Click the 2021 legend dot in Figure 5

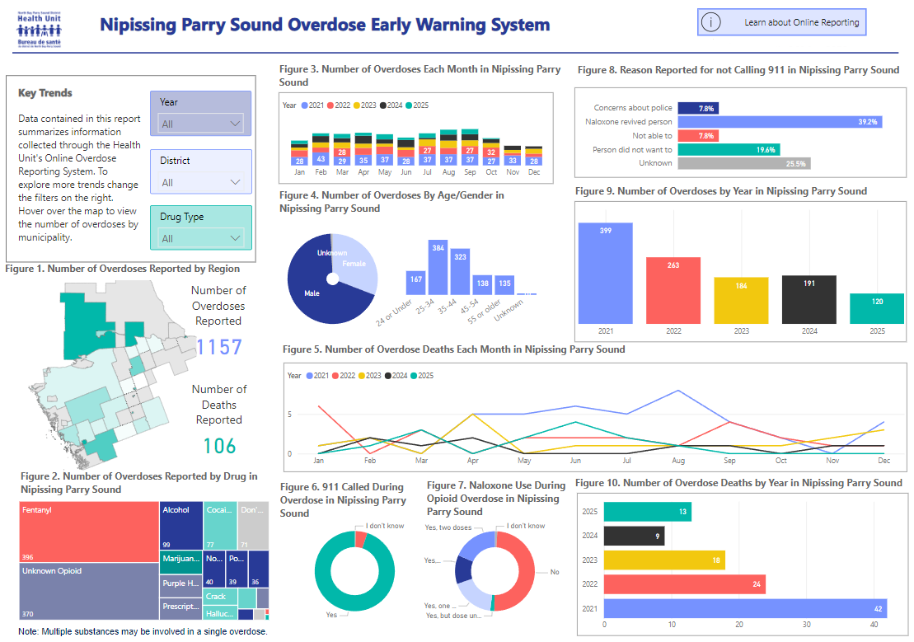coord(311,375)
